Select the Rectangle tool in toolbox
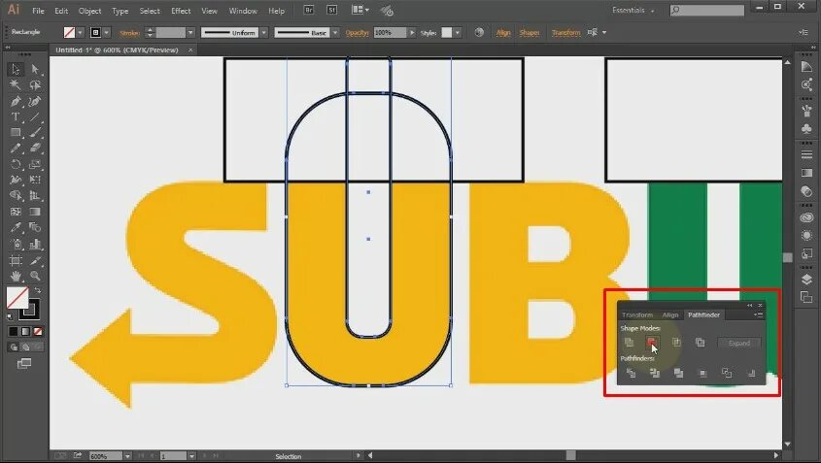The width and height of the screenshot is (821, 463). pyautogui.click(x=16, y=132)
